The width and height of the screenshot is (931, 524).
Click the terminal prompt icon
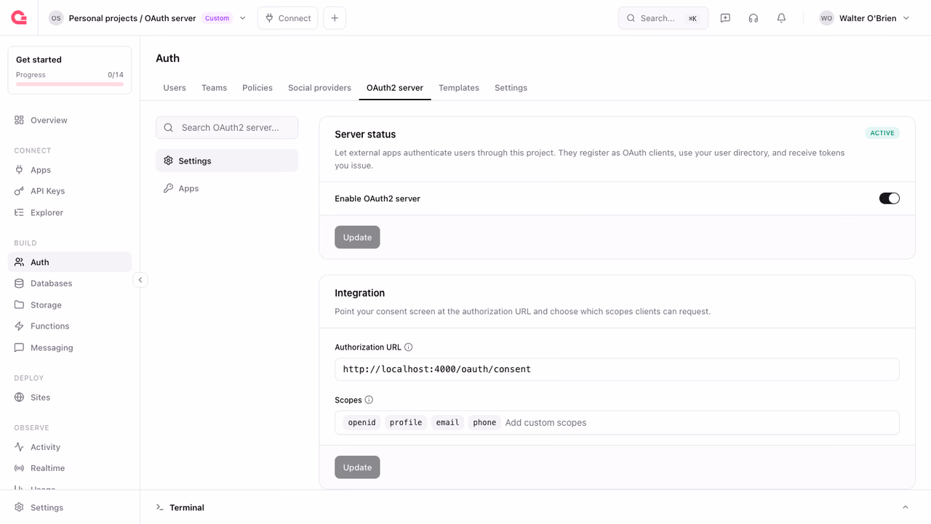tap(160, 507)
